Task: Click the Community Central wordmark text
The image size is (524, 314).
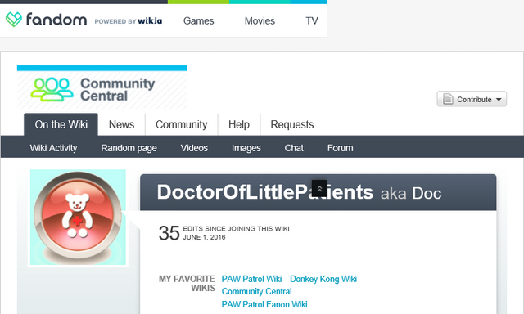Action: coord(117,89)
